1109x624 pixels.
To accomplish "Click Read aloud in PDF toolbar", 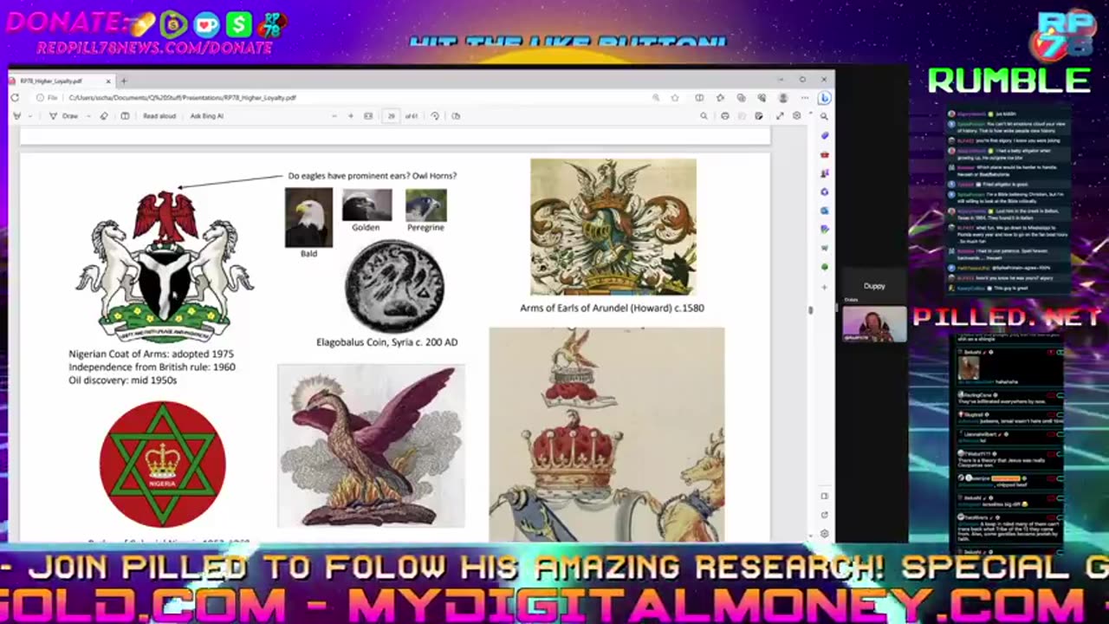I will pyautogui.click(x=159, y=116).
